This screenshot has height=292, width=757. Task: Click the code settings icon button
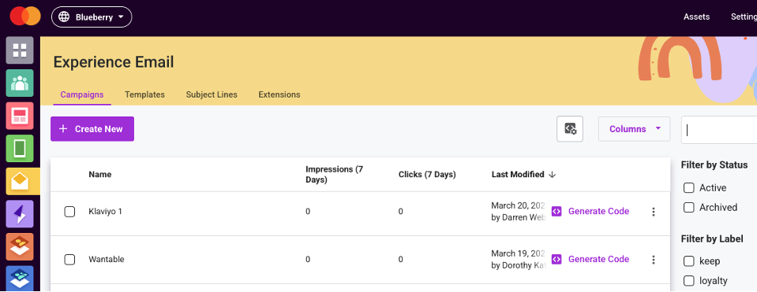[x=570, y=129]
